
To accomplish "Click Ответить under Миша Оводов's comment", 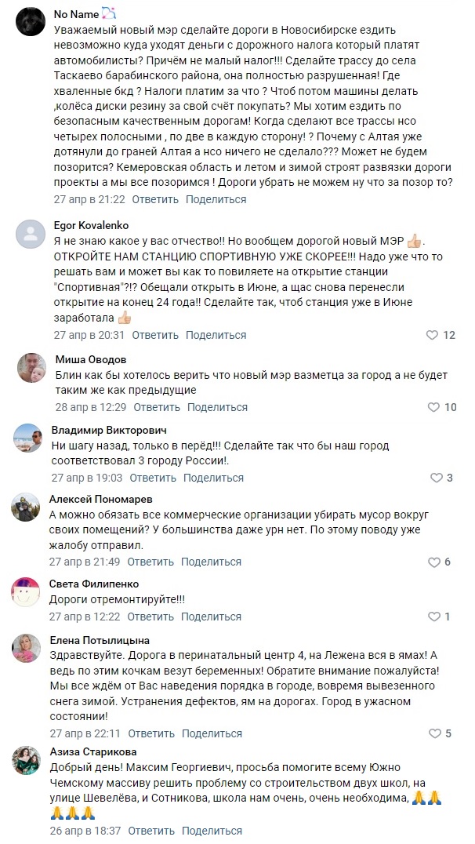I will pos(157,407).
